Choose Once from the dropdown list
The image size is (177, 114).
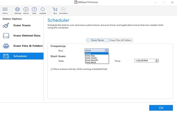pyautogui.click(x=97, y=53)
